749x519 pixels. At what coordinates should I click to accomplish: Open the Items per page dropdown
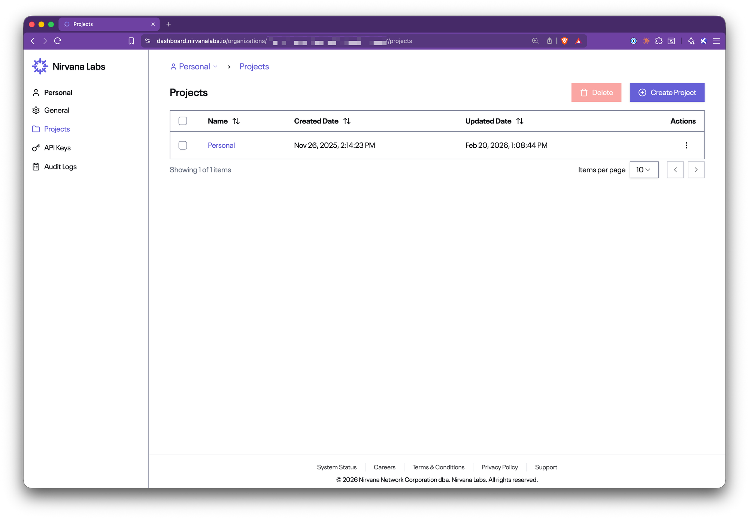click(643, 170)
